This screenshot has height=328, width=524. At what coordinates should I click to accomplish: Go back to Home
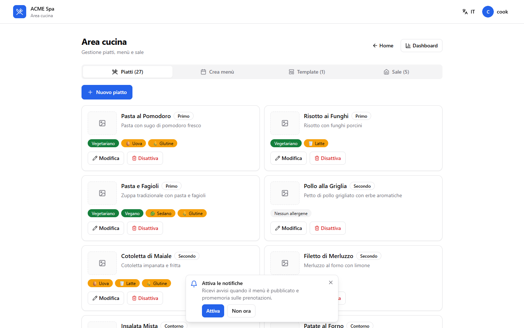[x=383, y=46]
